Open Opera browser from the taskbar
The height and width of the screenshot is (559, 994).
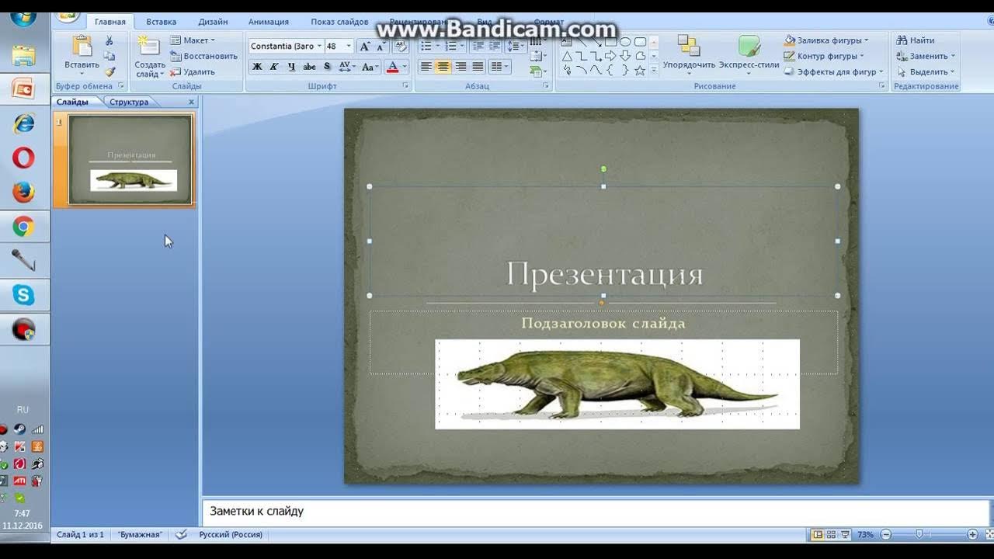23,158
